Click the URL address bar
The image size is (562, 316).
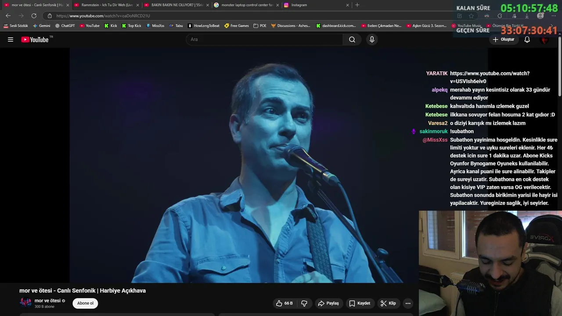(246, 16)
